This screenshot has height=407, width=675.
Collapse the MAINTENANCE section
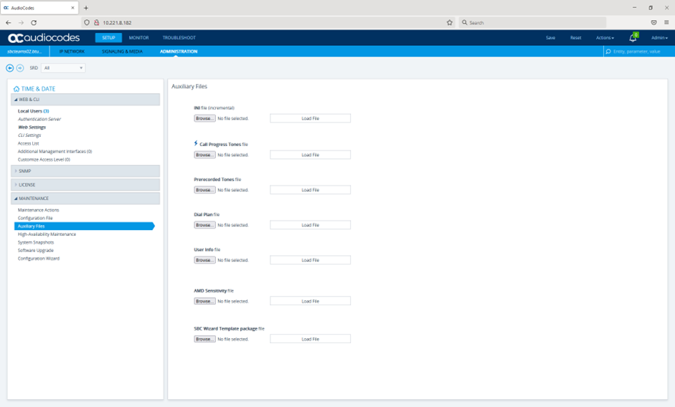(85, 198)
